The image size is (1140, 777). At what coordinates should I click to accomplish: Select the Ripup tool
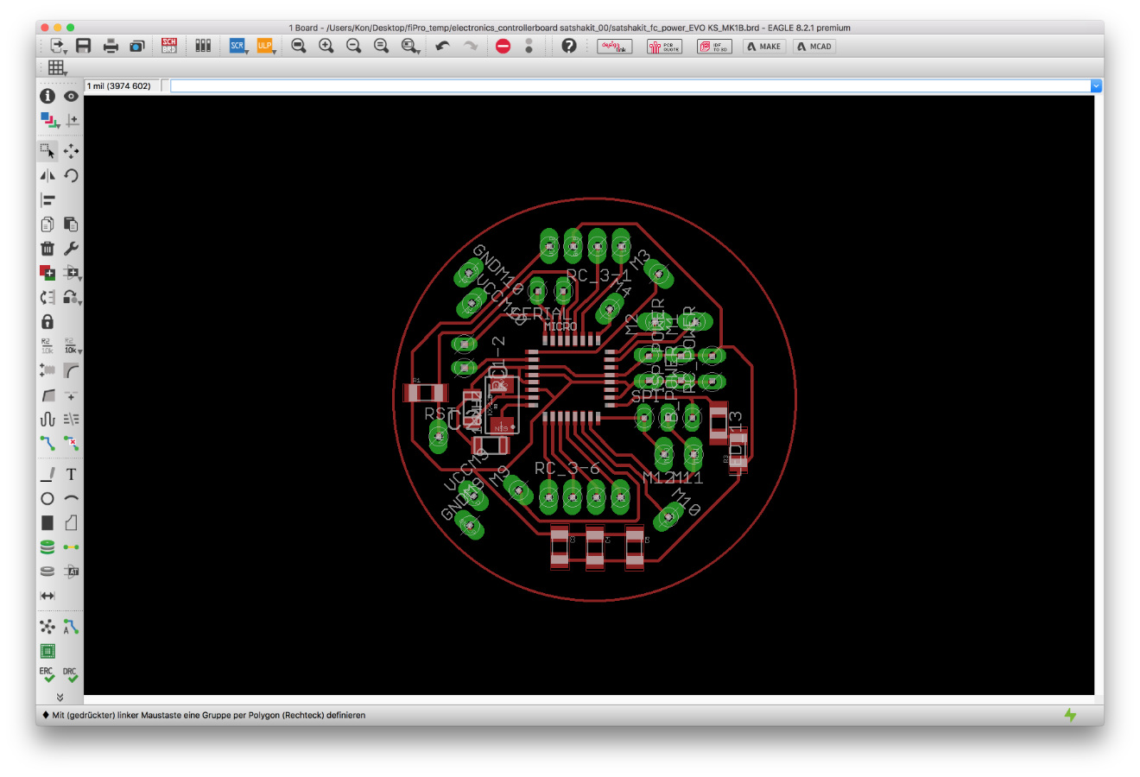point(71,443)
